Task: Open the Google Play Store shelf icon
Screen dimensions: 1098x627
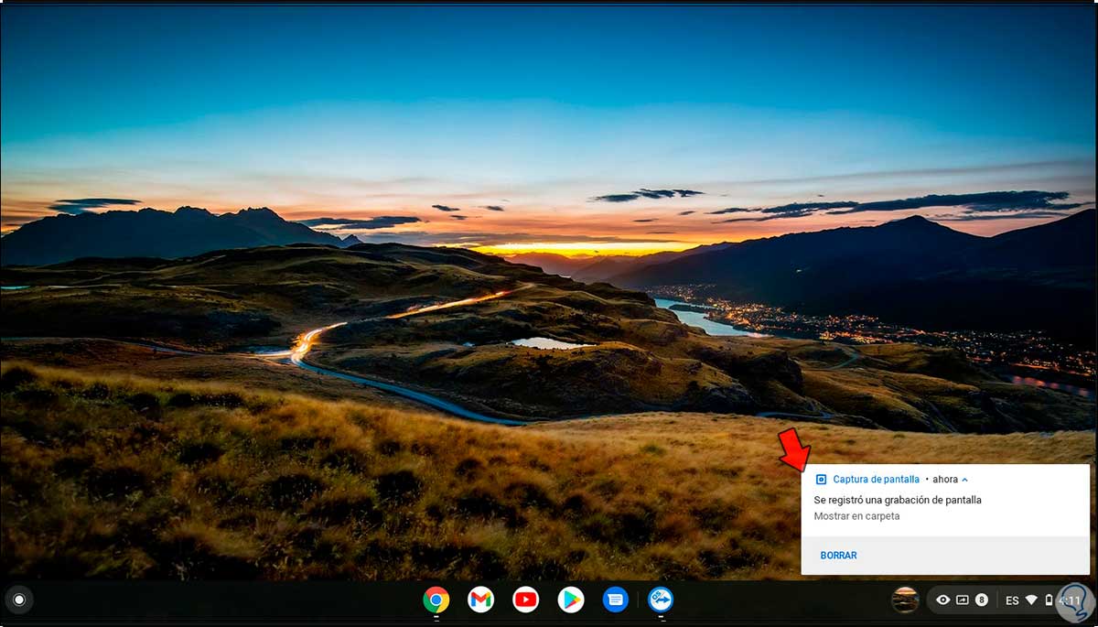Action: [571, 600]
